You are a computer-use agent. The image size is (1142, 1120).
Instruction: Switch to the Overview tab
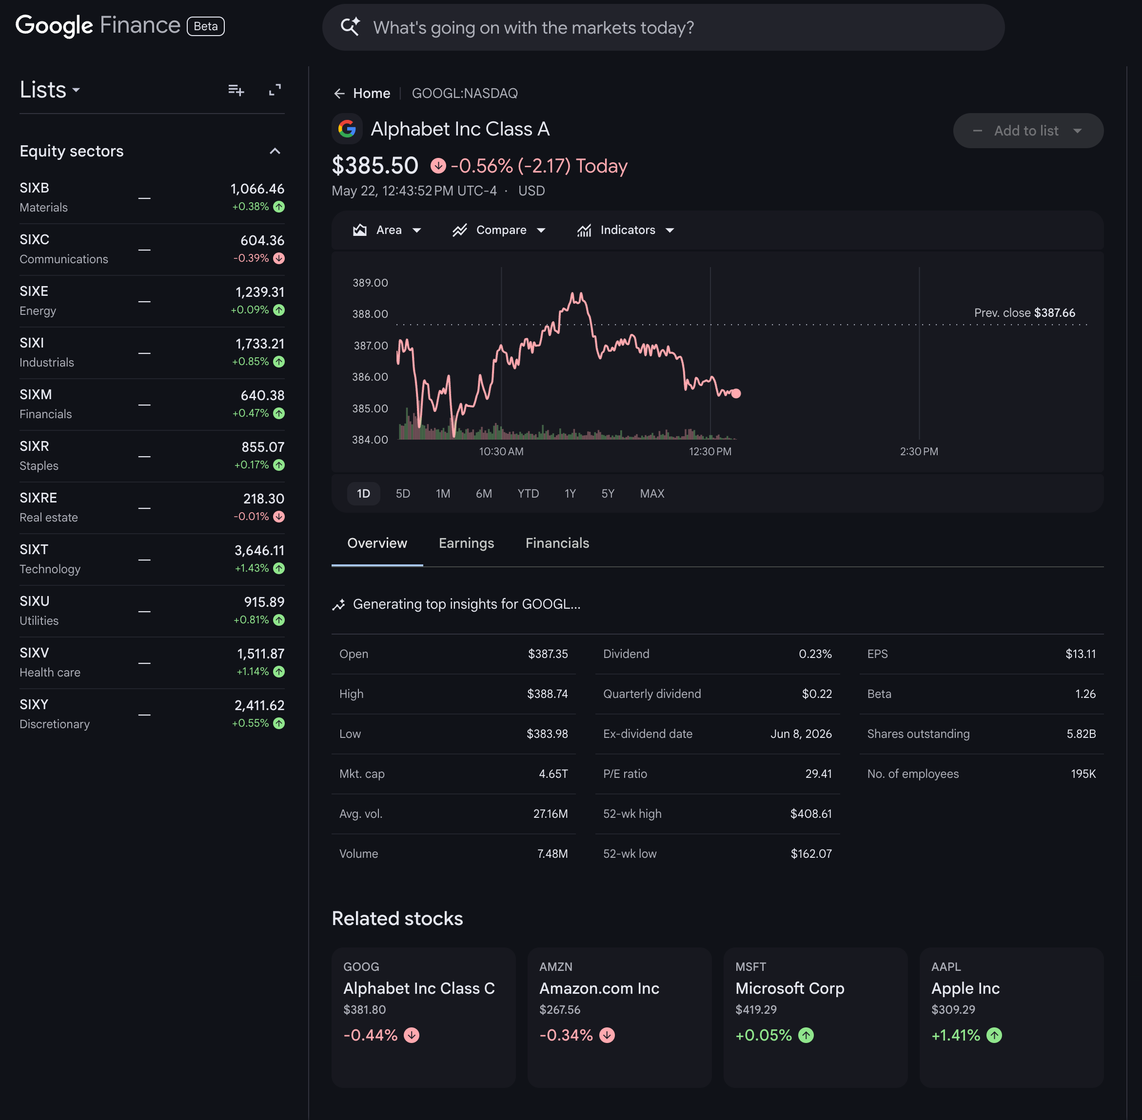pyautogui.click(x=377, y=543)
